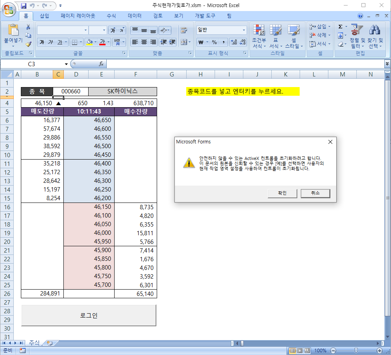This screenshot has height=355, width=391.
Task: Click the zoom in plus button
Action: 379,351
